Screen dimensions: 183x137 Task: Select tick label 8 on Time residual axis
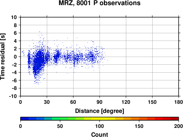click(15, 25)
